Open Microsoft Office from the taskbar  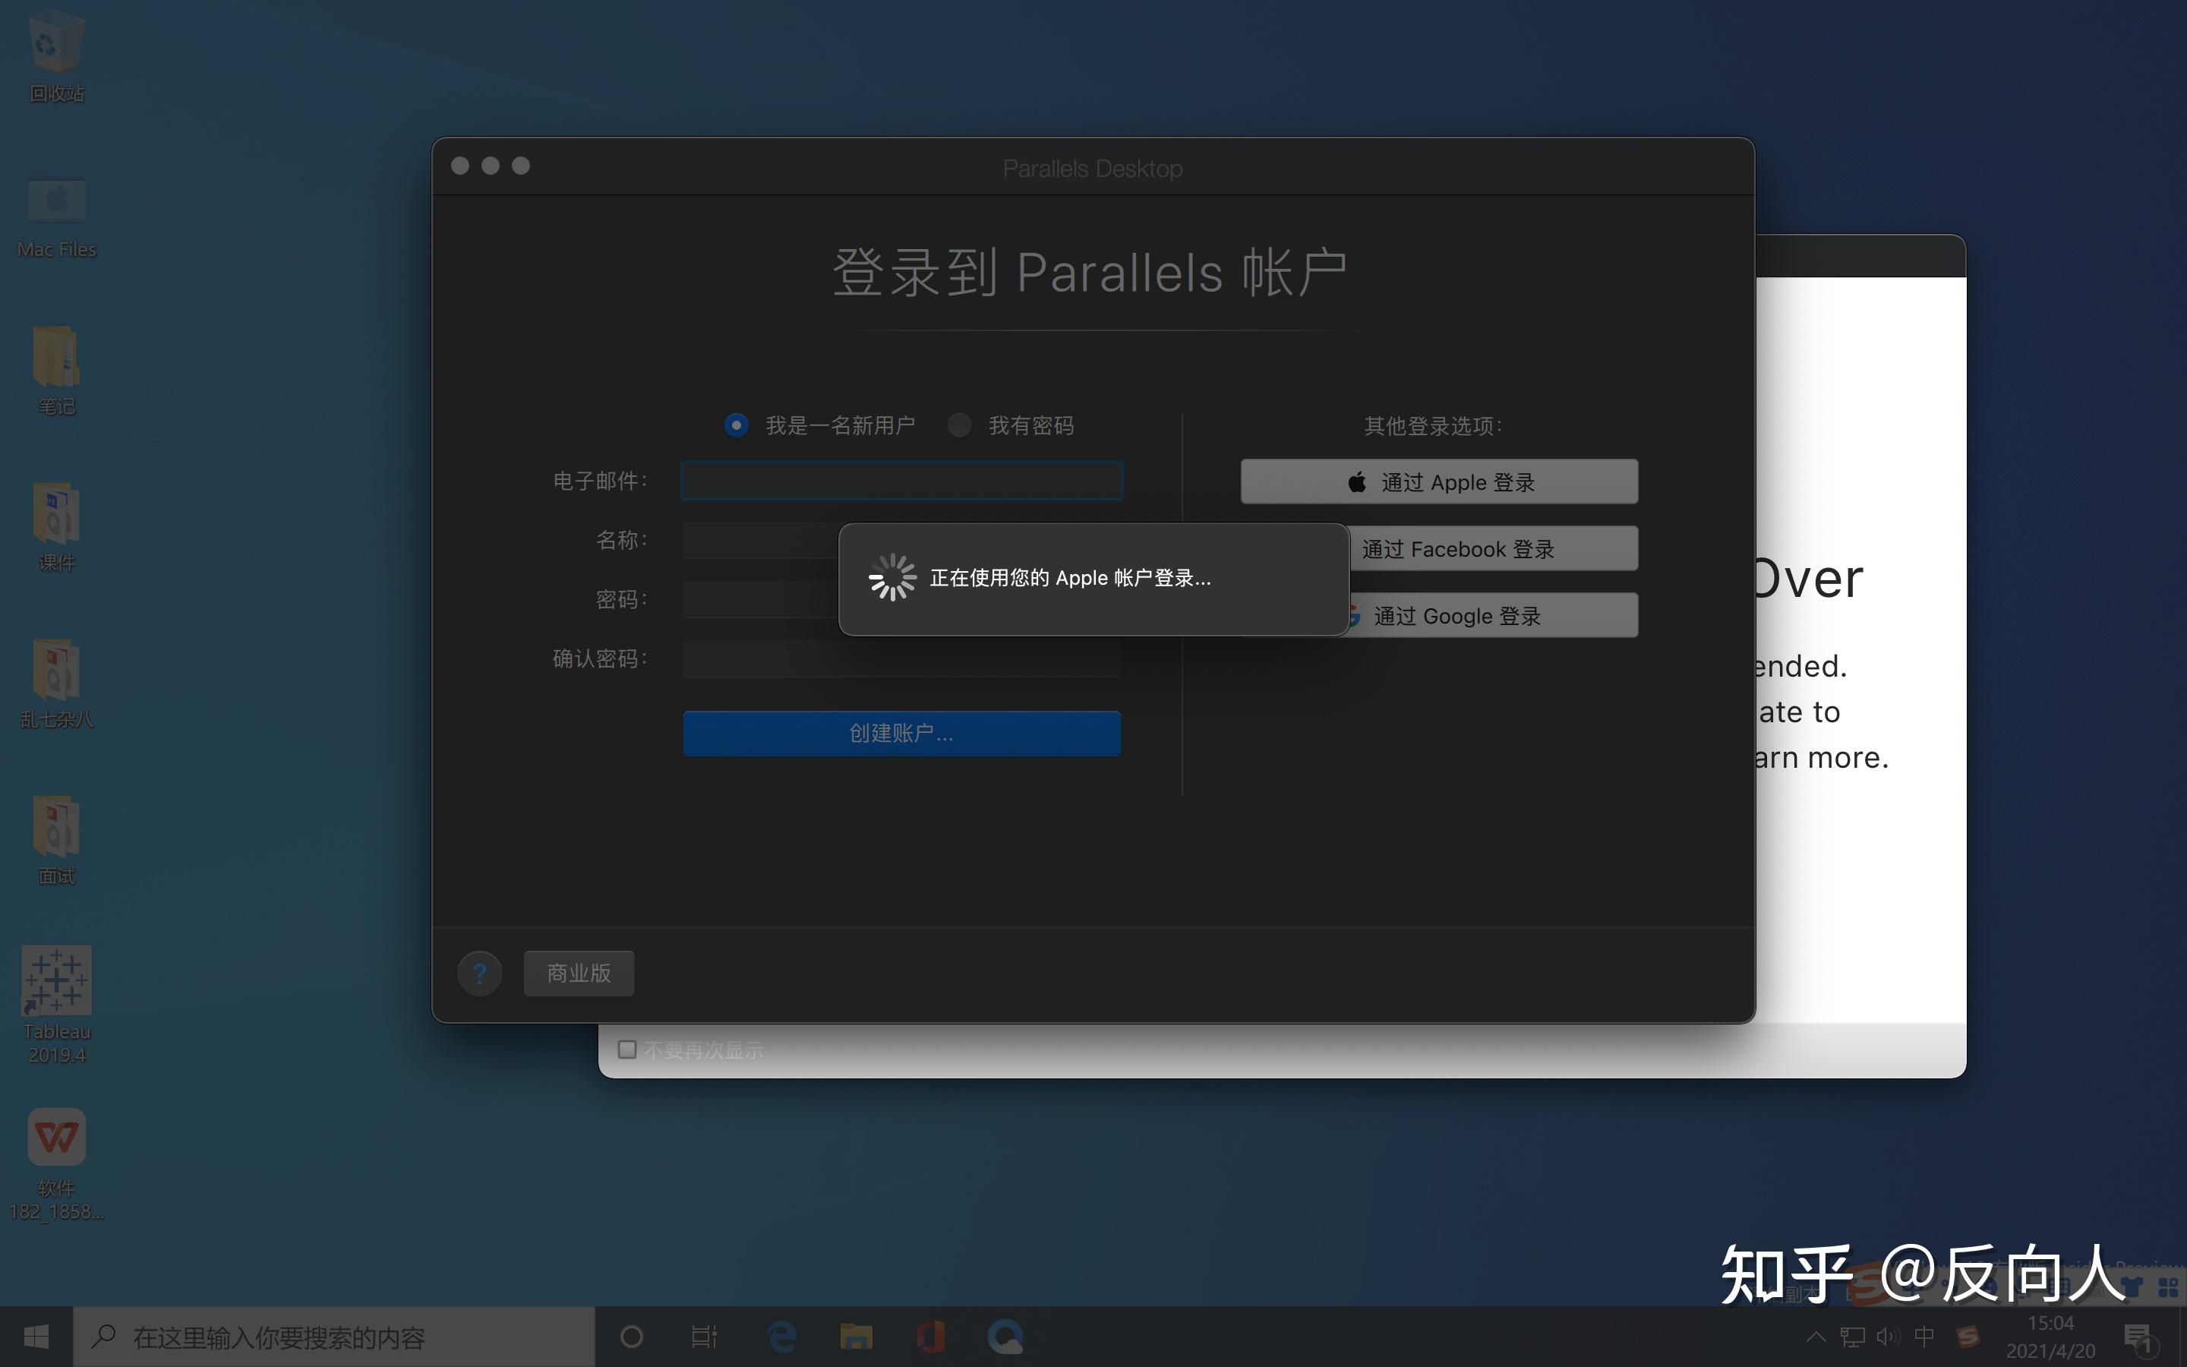click(x=930, y=1337)
